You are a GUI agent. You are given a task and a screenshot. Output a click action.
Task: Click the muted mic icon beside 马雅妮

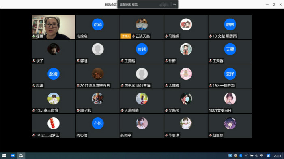(166, 36)
